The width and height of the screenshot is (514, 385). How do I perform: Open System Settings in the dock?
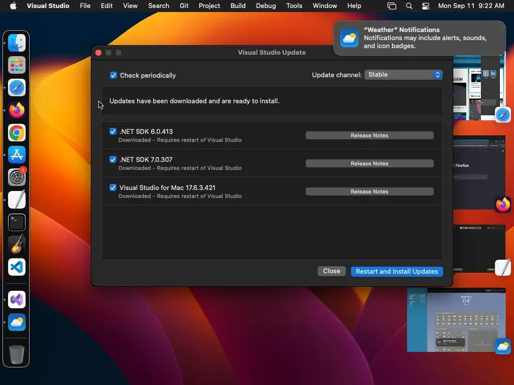click(17, 177)
